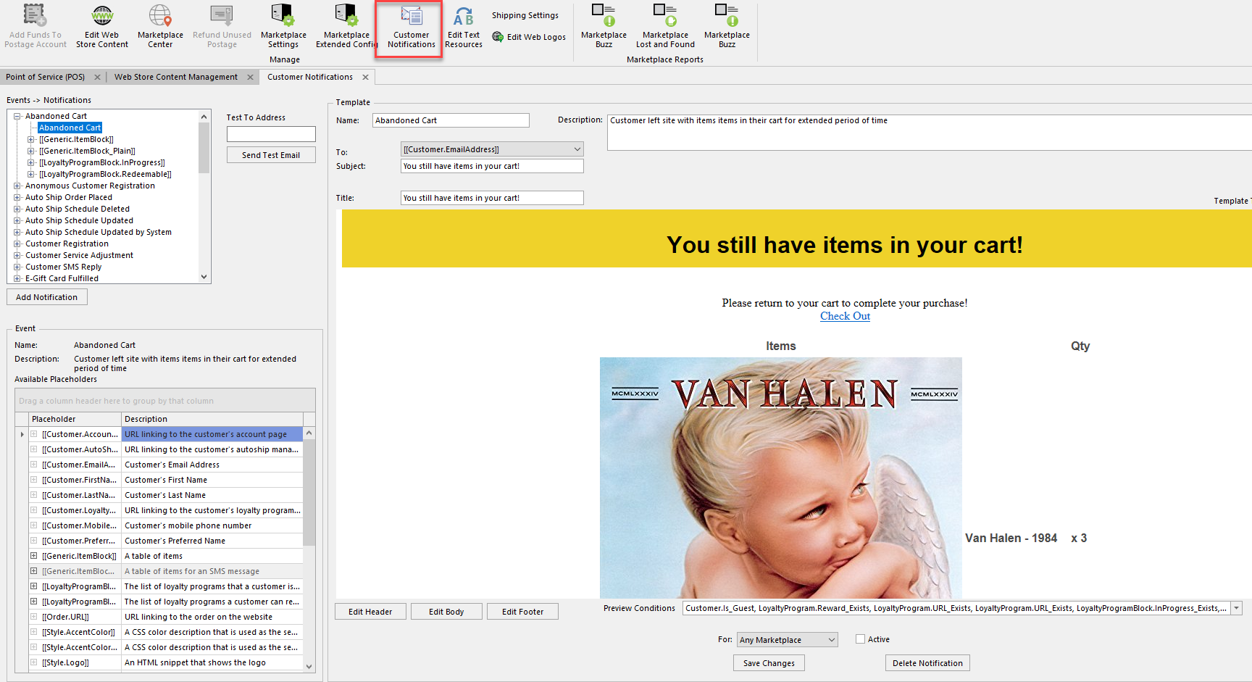
Task: Click Edit Header button
Action: tap(370, 612)
